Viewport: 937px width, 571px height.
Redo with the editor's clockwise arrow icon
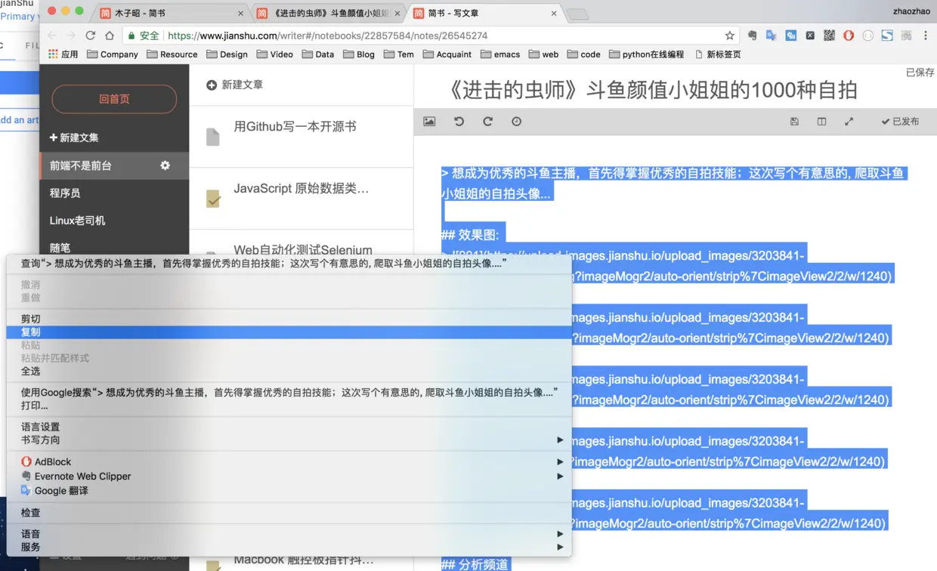[487, 122]
